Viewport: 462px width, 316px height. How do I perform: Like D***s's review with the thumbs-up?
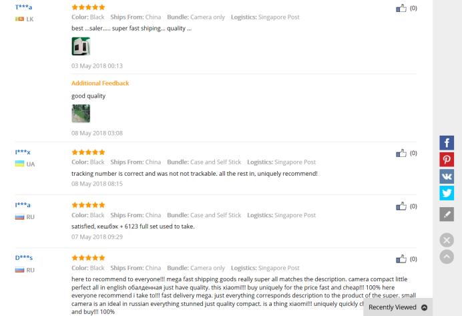[401, 259]
